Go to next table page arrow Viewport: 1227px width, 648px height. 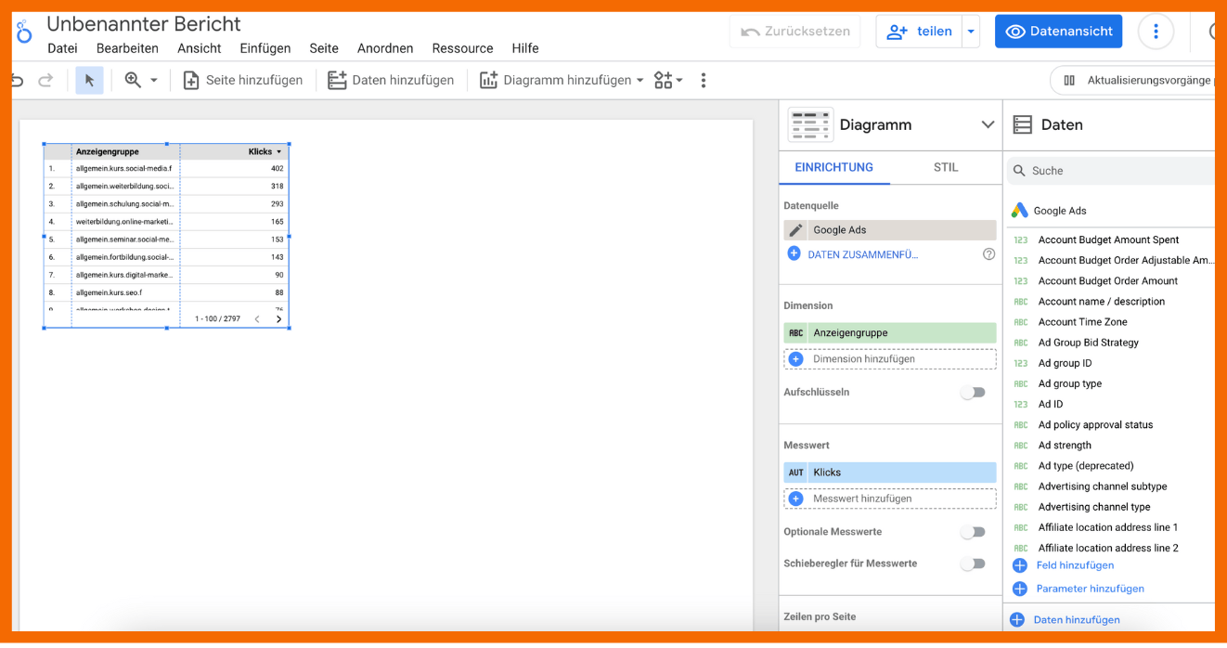(278, 318)
